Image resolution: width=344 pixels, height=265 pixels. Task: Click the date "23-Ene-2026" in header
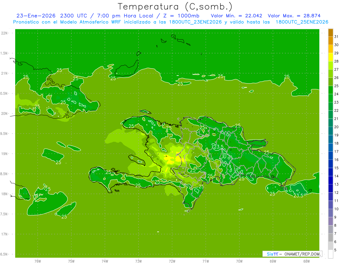pos(36,16)
